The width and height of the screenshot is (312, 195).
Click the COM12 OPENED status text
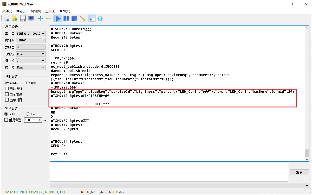click(34, 192)
